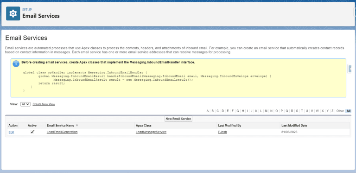356x173 pixels.
Task: Filter the list by letter P
Action: 282,111
